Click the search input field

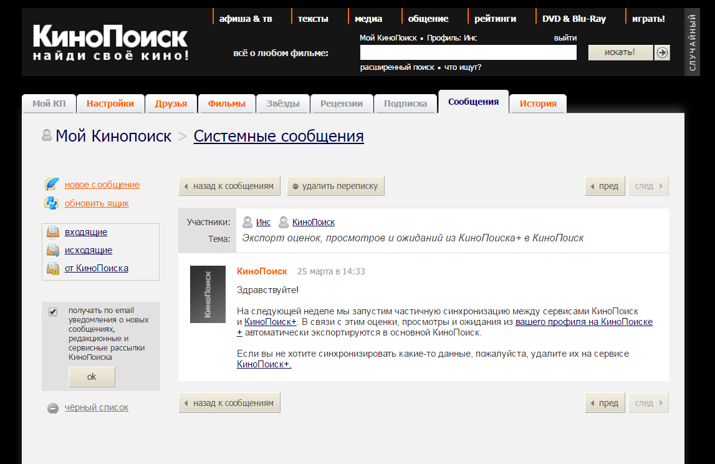click(x=468, y=52)
